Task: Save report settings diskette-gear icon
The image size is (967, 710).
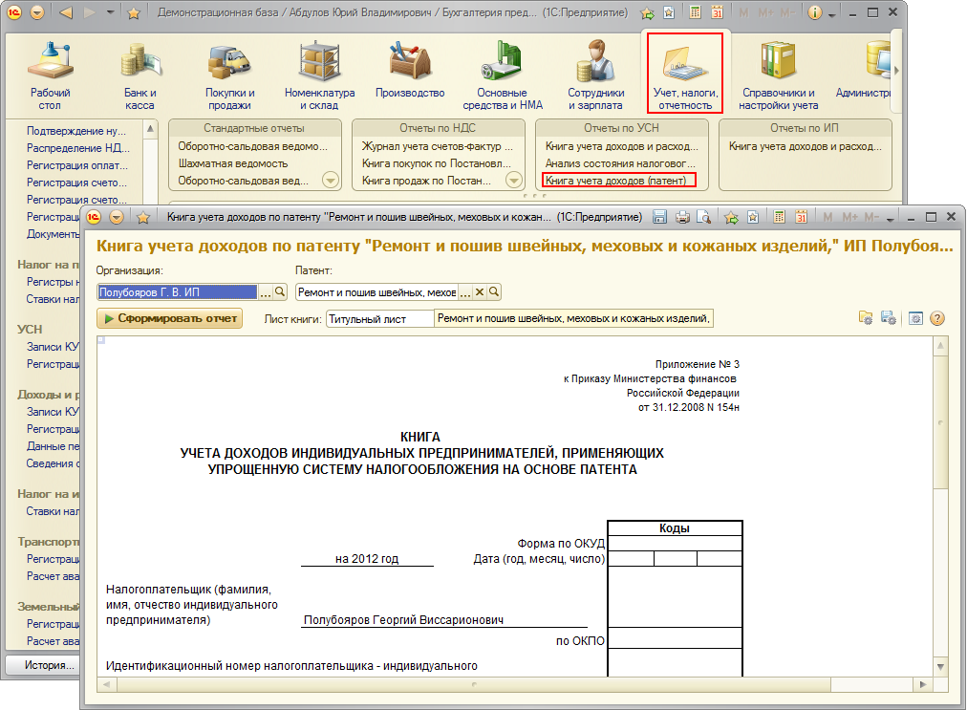Action: [889, 318]
